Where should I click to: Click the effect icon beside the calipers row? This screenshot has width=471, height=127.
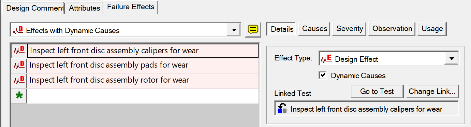pos(19,51)
